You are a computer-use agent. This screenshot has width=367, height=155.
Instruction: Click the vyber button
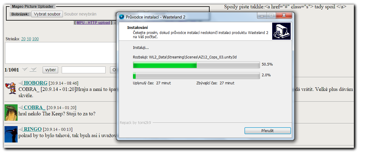(x=50, y=70)
